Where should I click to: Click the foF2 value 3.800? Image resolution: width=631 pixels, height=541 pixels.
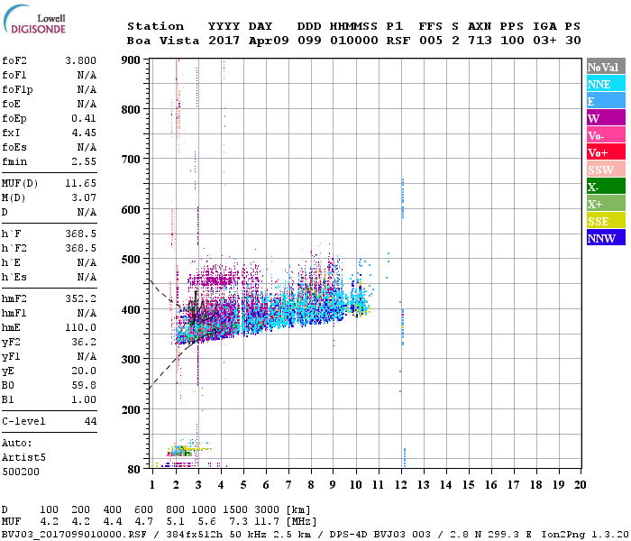[x=80, y=60]
